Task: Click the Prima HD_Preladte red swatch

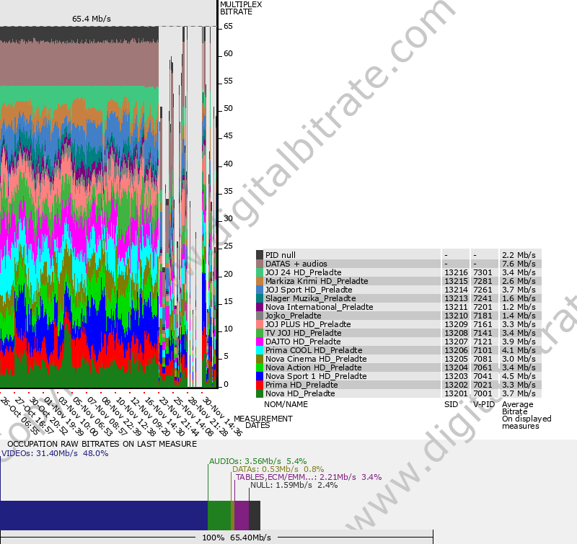Action: [260, 385]
